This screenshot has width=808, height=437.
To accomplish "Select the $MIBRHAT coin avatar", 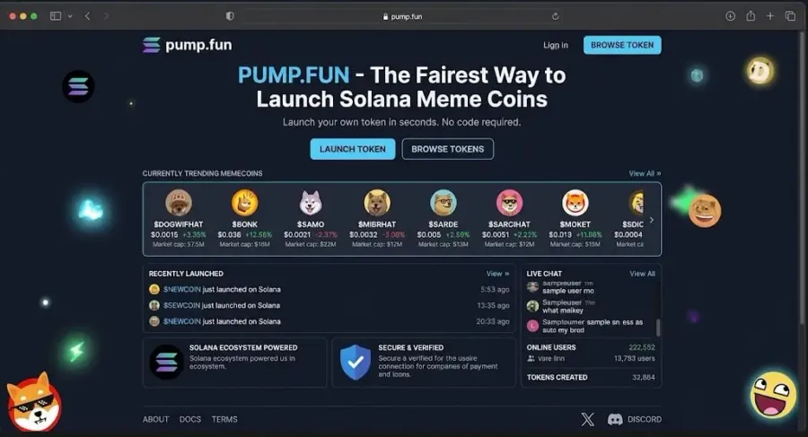I will pyautogui.click(x=377, y=202).
